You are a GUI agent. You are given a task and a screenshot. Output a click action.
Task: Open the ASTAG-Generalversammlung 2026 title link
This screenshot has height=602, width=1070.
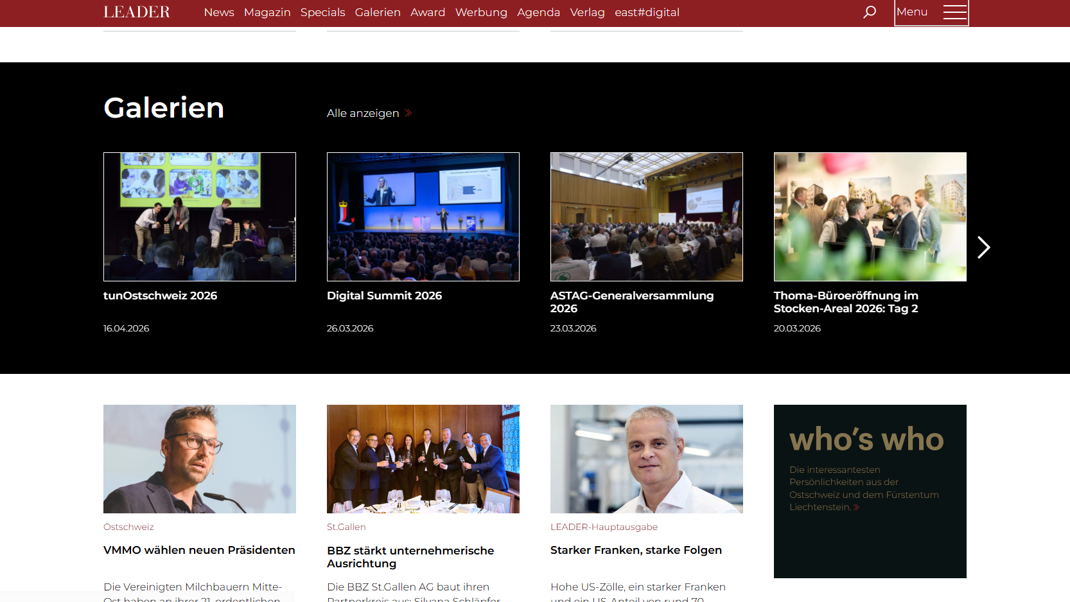[x=632, y=302]
